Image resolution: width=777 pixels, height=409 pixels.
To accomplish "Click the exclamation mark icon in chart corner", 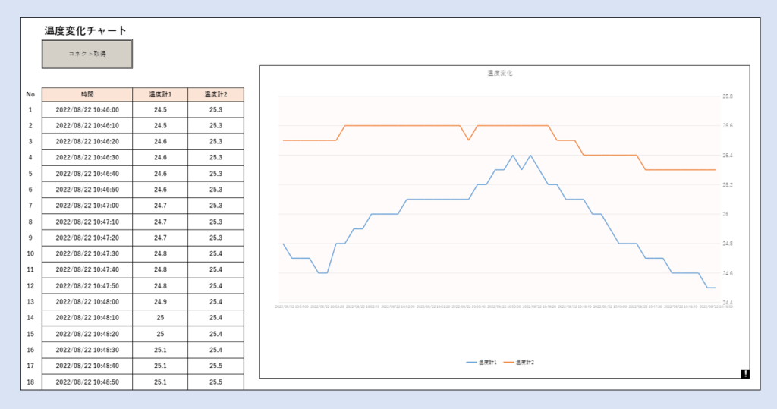I will click(745, 373).
